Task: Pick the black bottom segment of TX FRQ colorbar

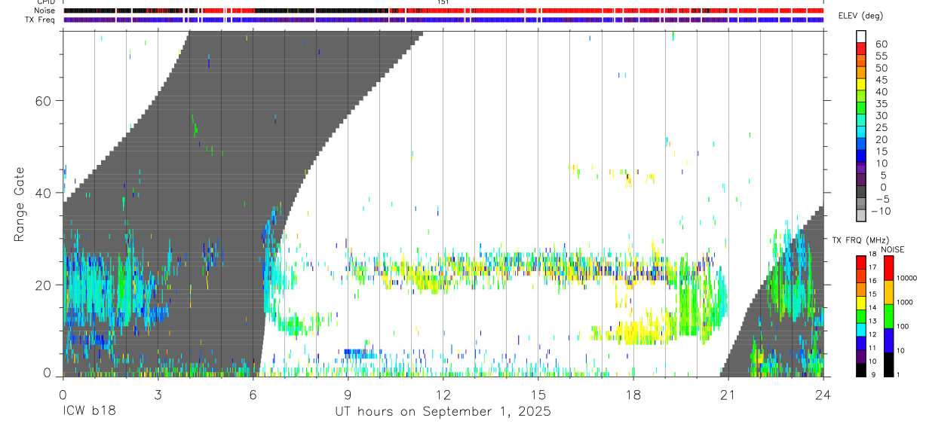Action: [860, 369]
